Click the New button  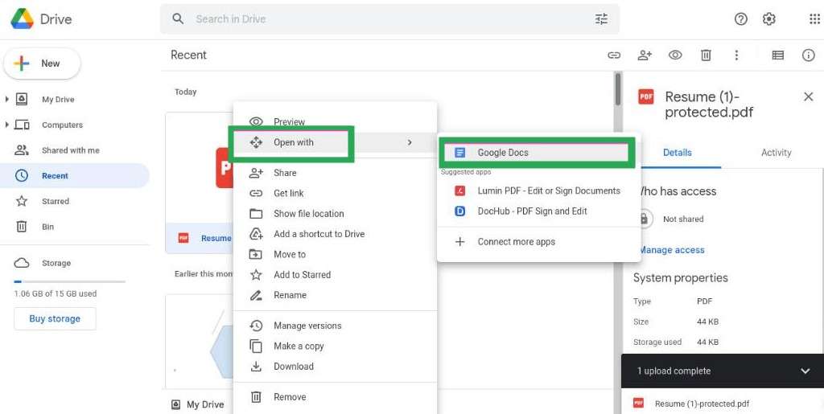pos(42,64)
